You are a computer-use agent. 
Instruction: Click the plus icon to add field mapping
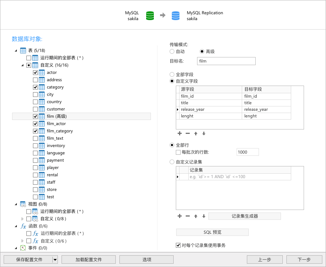click(x=179, y=133)
